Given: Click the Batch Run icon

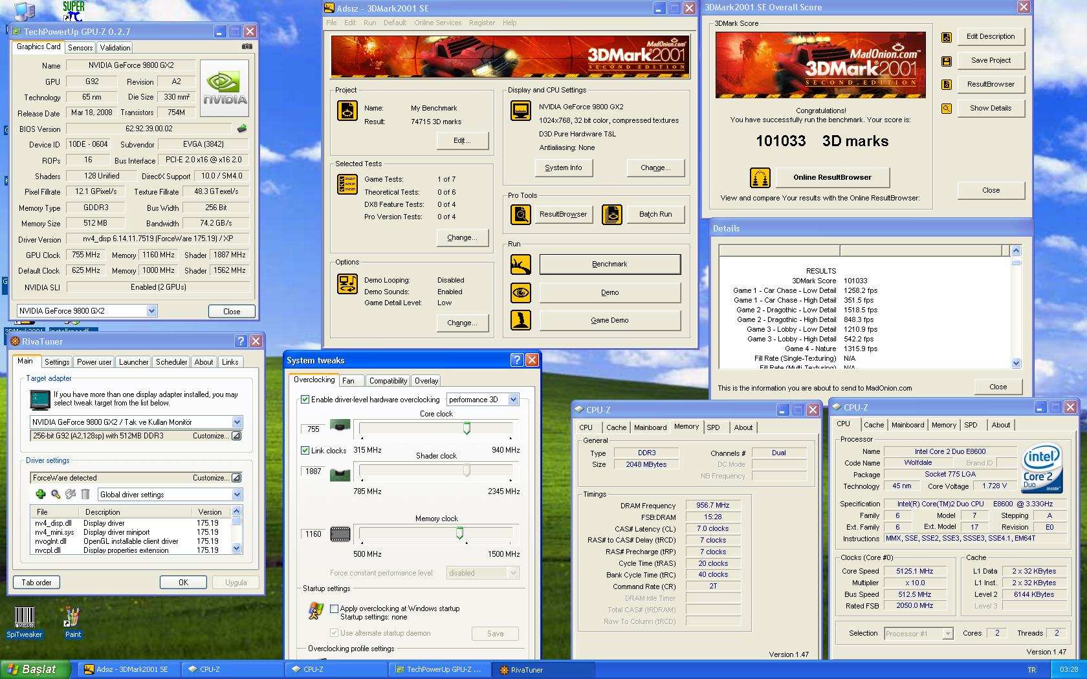Looking at the screenshot, I should [612, 214].
